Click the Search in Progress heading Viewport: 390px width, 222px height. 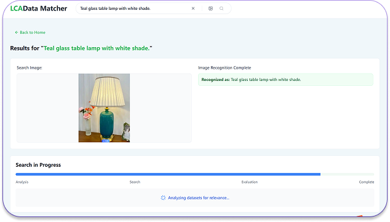pyautogui.click(x=38, y=165)
